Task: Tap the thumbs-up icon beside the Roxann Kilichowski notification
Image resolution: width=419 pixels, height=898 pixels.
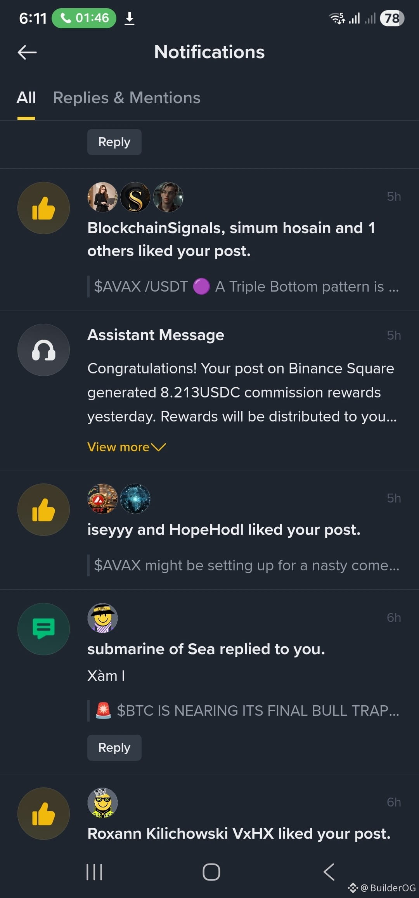Action: pyautogui.click(x=43, y=813)
